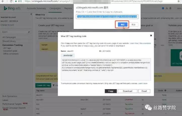Click Email button in dialog
Viewport: 182px width, 116px height.
point(144,91)
